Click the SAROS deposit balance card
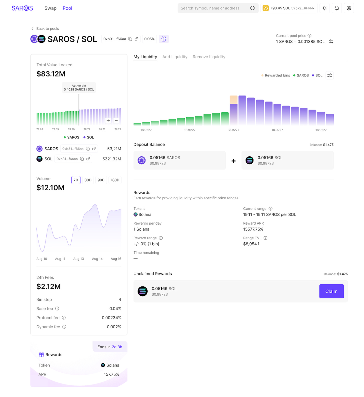This screenshot has height=397, width=364. tap(179, 160)
